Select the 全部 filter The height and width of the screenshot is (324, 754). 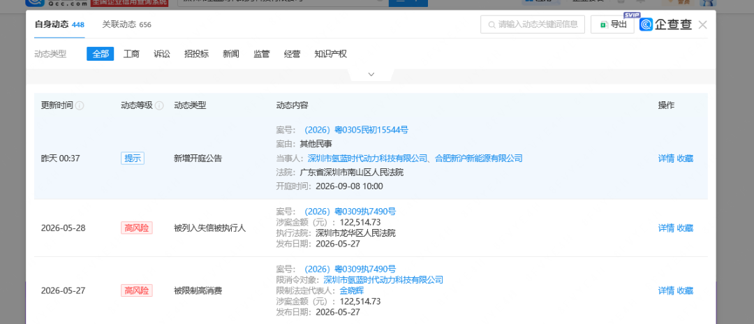pos(100,54)
